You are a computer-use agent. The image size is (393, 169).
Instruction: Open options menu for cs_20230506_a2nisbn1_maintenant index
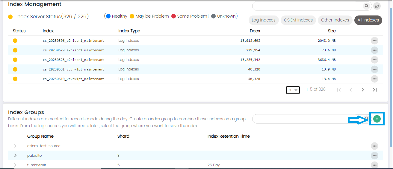point(374,41)
